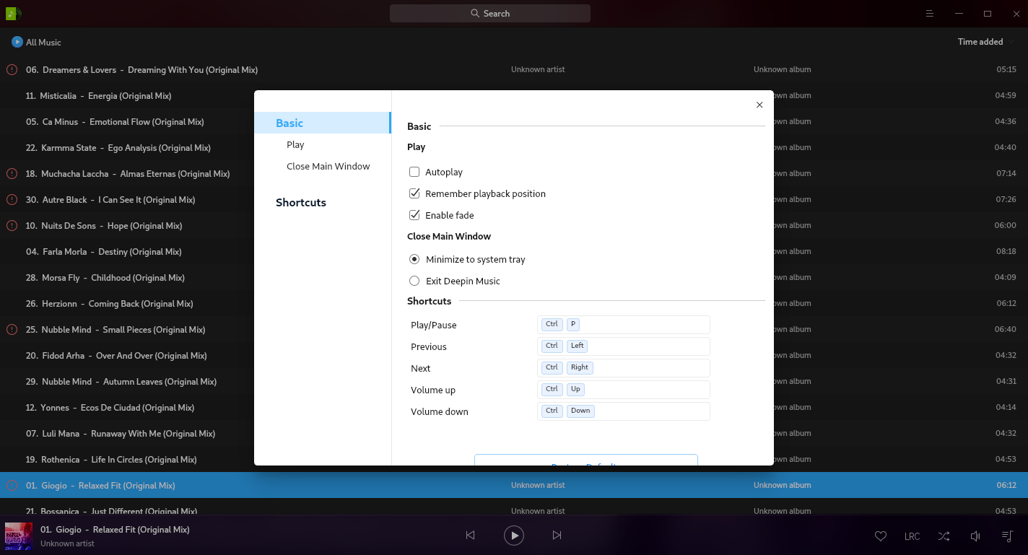Add current song to favorites with heart icon
Image resolution: width=1028 pixels, height=555 pixels.
click(880, 536)
